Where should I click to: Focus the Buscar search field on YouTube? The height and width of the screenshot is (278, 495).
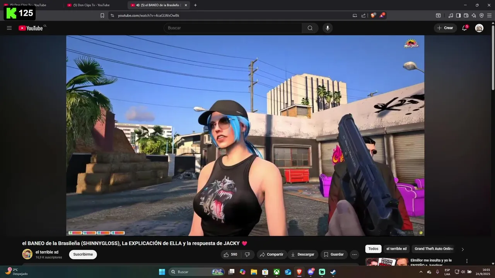(232, 28)
